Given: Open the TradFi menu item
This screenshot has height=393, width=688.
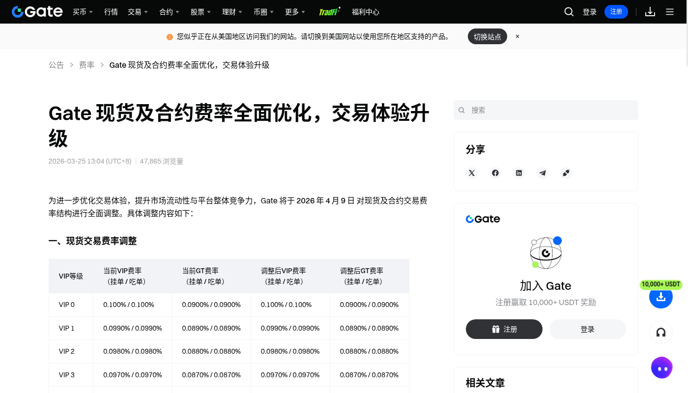Looking at the screenshot, I should (330, 12).
